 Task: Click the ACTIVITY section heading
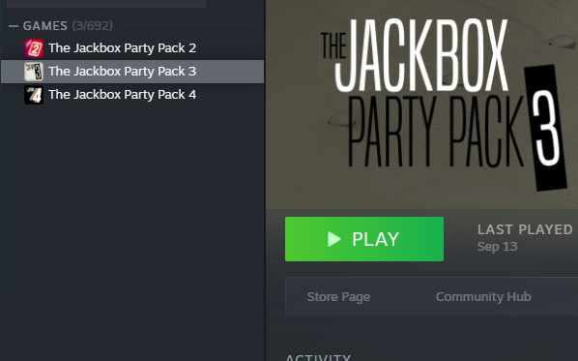[318, 358]
